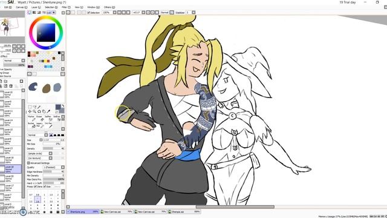
Task: Open the (no texture) dropdown
Action: click(40, 158)
